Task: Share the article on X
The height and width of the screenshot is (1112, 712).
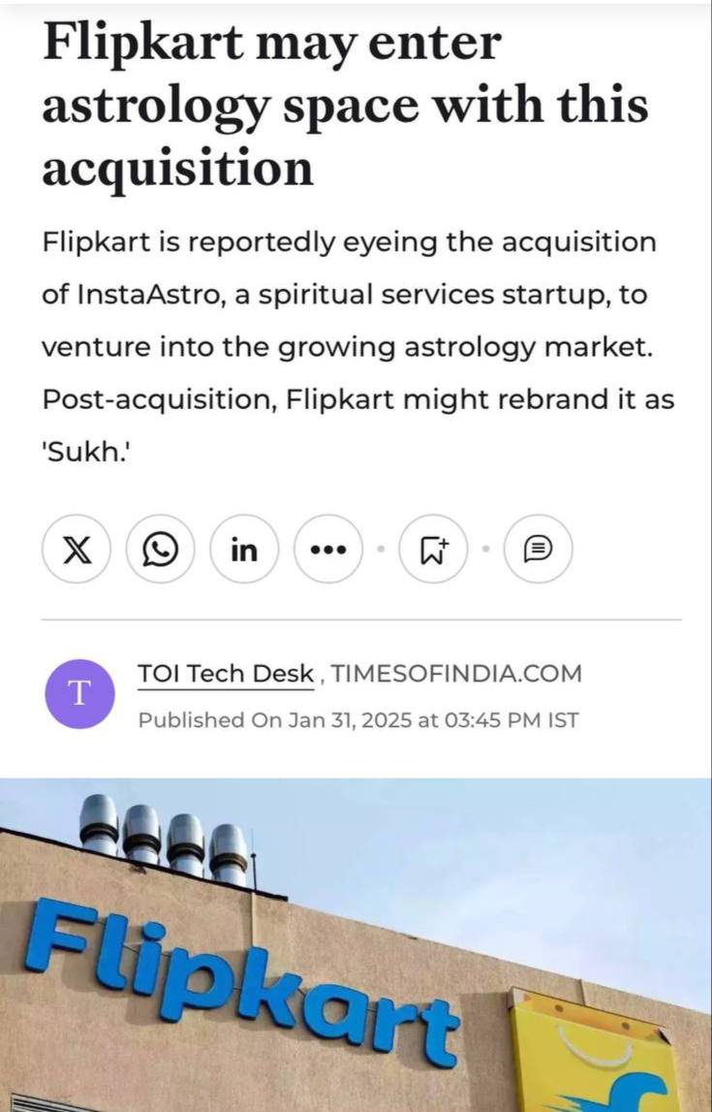Action: pos(77,550)
